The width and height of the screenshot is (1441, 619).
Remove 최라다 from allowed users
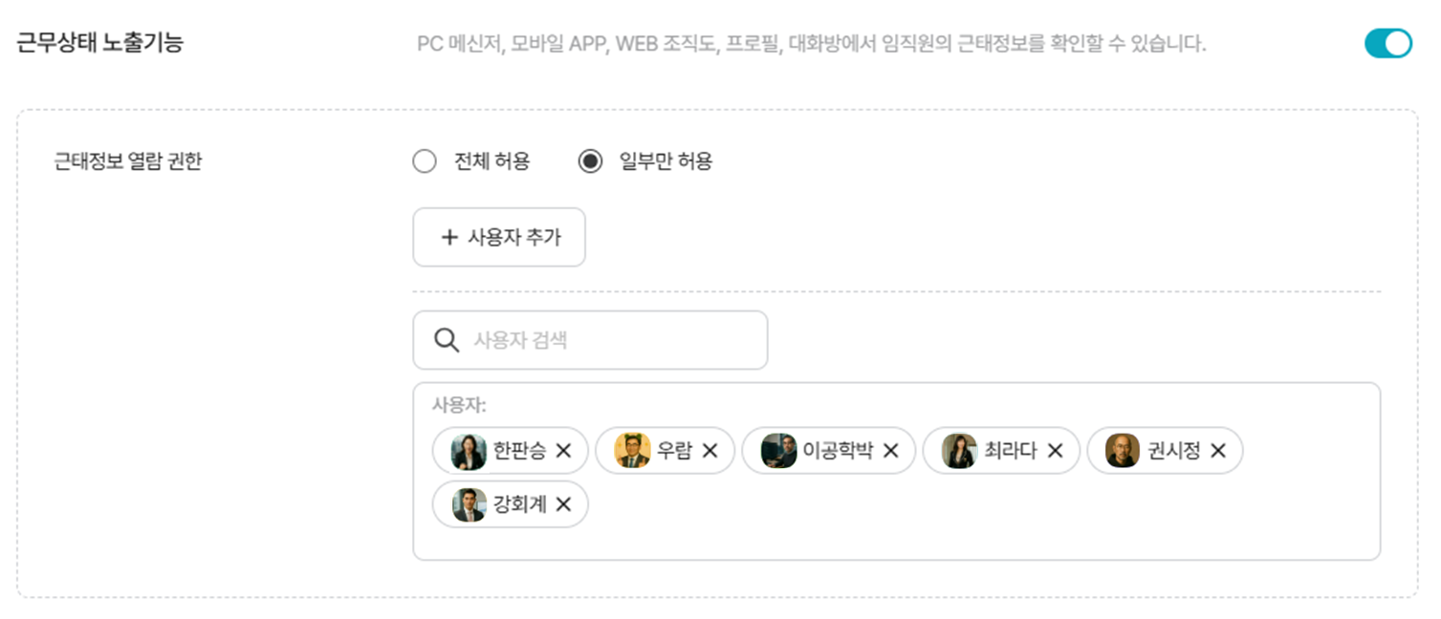1055,451
